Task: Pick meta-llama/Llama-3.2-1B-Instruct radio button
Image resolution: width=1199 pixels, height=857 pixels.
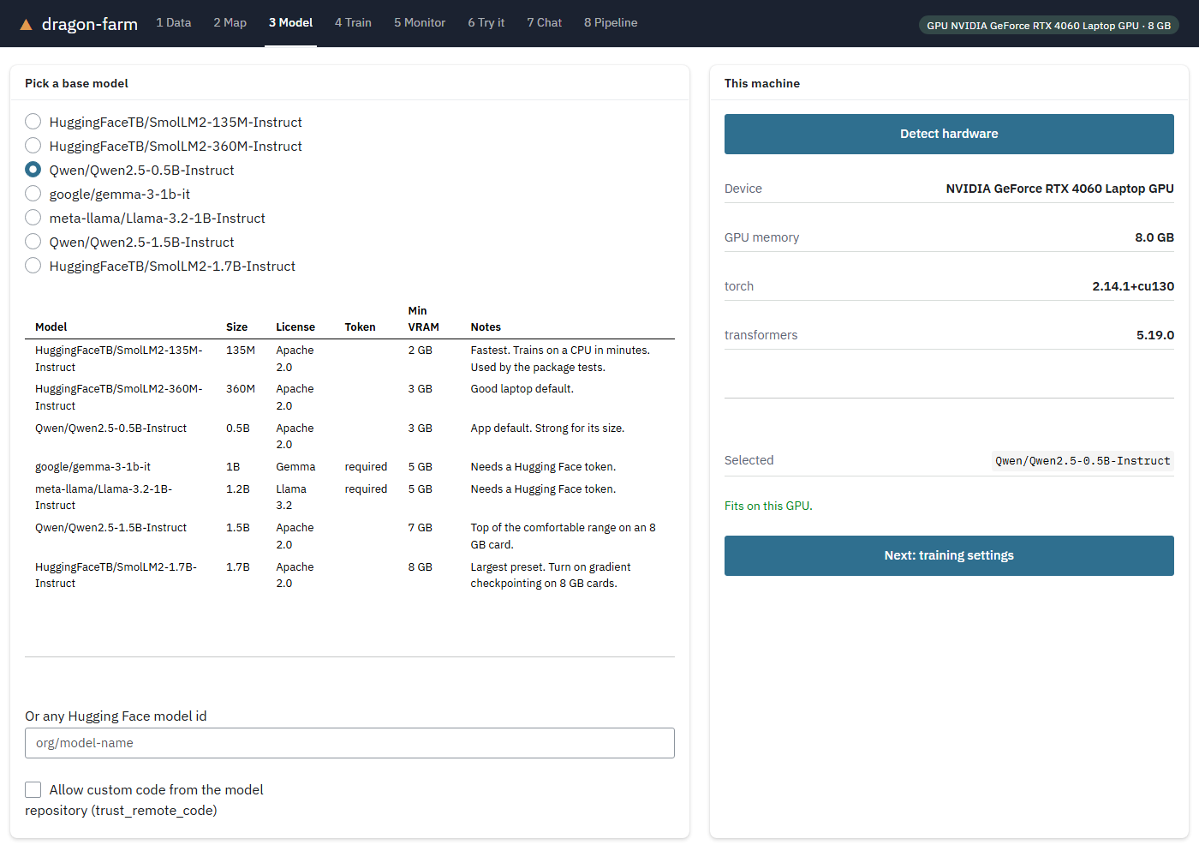Action: (x=33, y=218)
